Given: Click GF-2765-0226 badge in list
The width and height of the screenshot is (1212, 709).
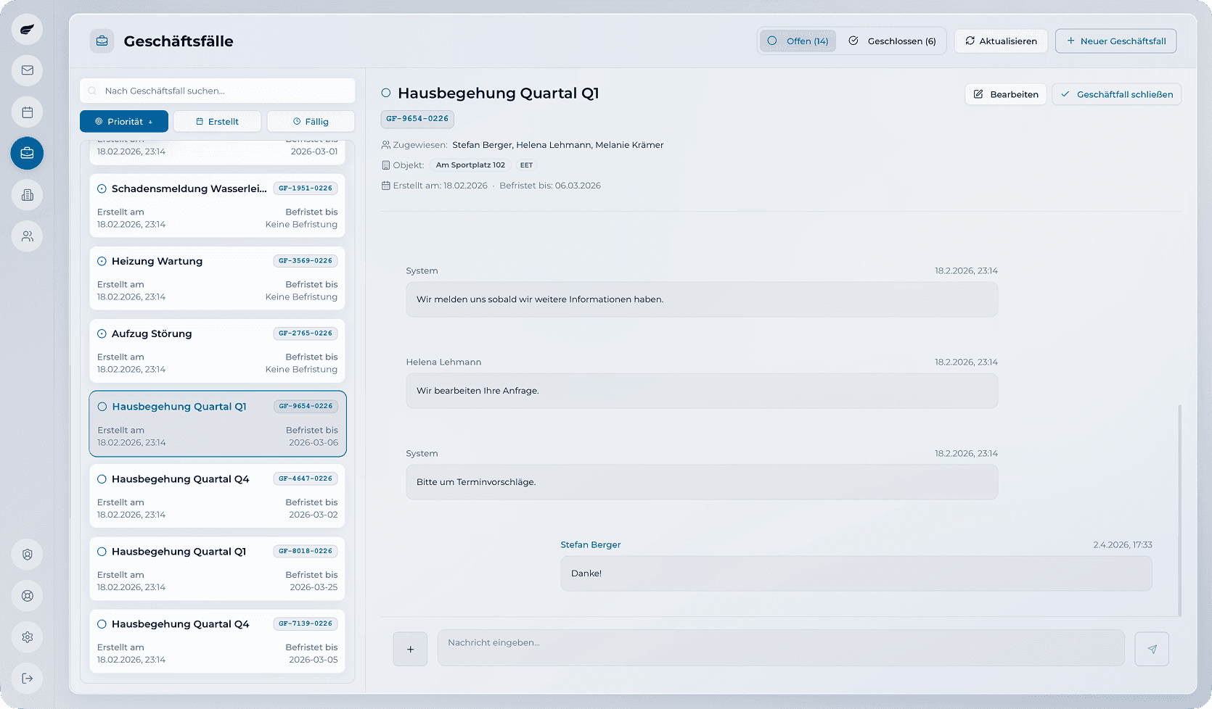Looking at the screenshot, I should 306,333.
